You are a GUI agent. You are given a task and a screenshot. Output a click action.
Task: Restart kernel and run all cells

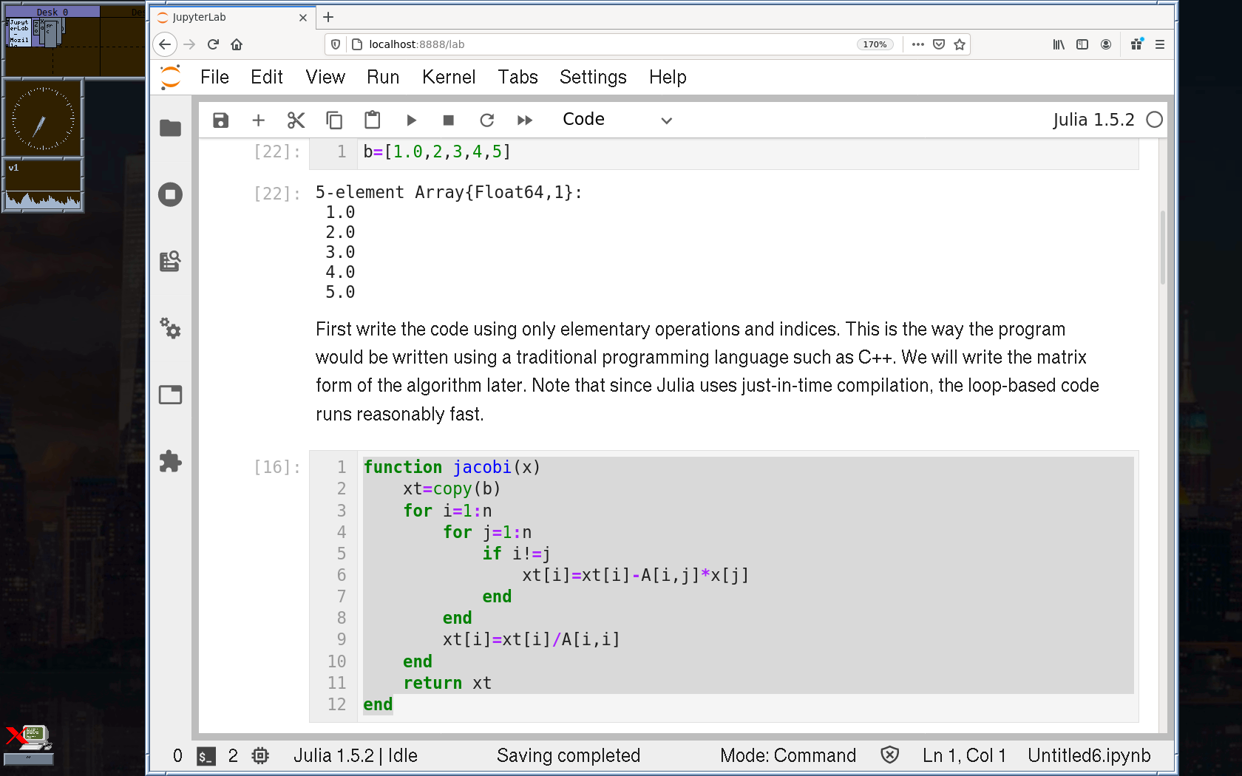[525, 120]
